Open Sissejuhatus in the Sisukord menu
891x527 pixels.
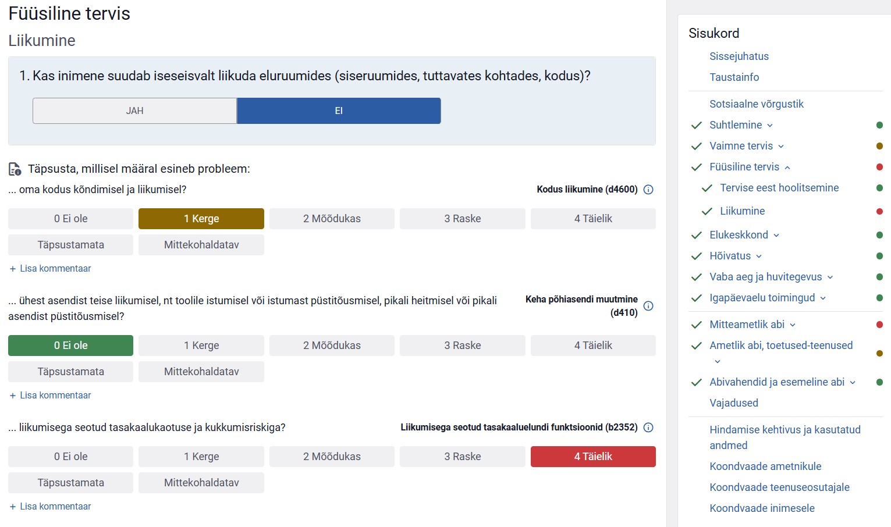pos(739,56)
